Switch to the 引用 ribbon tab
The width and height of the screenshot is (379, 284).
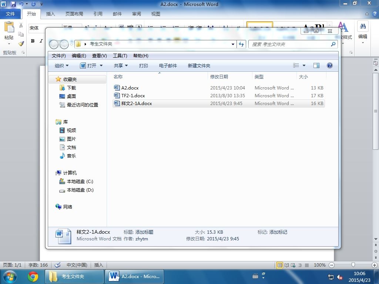click(x=98, y=14)
